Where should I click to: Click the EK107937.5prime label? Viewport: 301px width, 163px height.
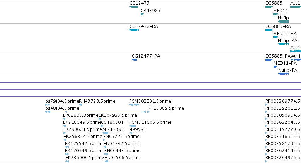tap(117, 115)
